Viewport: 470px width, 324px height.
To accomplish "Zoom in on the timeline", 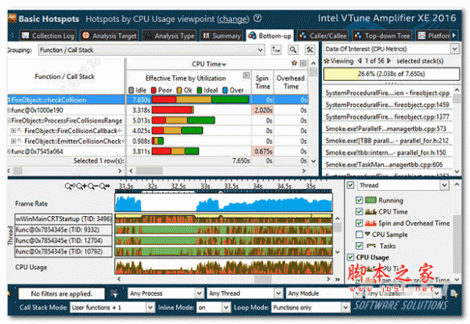I will pos(81,186).
